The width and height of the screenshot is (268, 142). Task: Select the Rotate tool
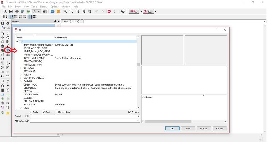pos(8,37)
